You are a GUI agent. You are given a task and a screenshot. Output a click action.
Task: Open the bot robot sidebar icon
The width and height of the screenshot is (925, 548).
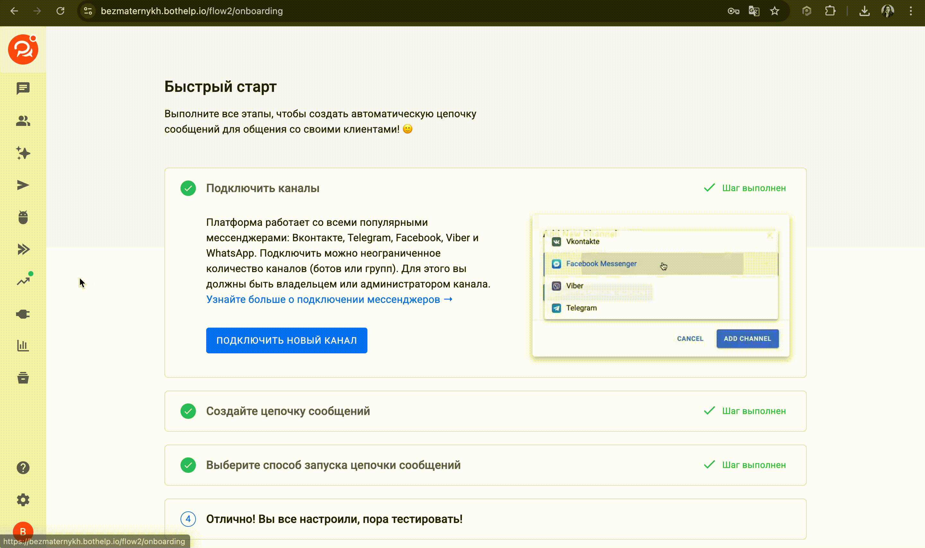pos(23,217)
